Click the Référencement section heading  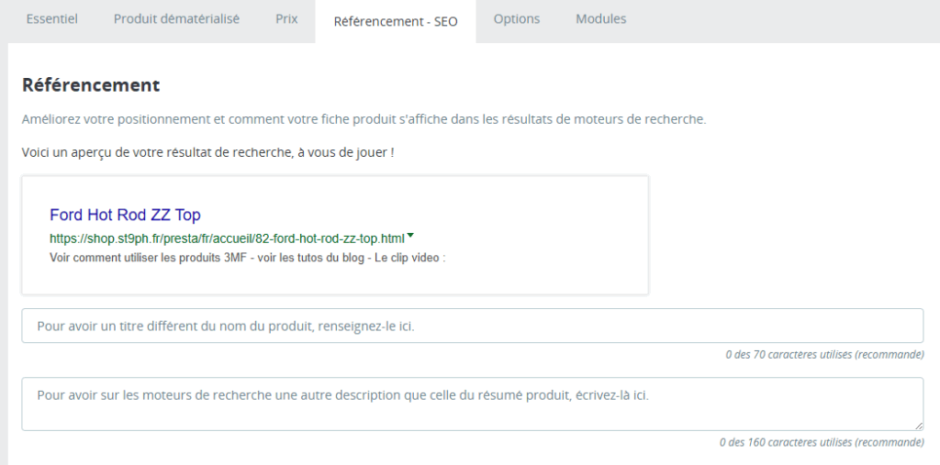91,85
